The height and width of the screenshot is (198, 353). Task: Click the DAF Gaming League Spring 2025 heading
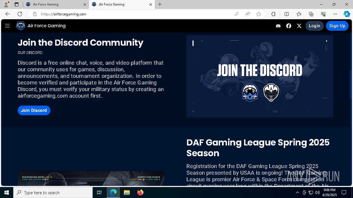258,148
